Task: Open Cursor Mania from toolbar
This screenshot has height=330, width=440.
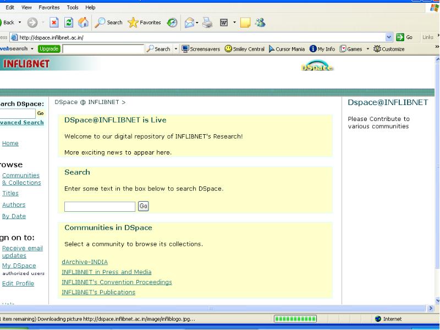Action: point(287,49)
